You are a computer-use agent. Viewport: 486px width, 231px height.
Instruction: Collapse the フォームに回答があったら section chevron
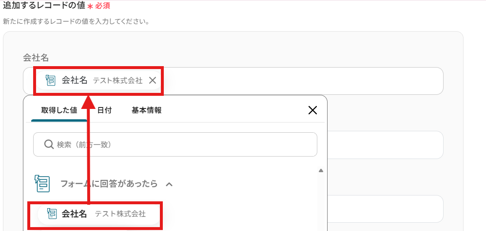pyautogui.click(x=169, y=184)
